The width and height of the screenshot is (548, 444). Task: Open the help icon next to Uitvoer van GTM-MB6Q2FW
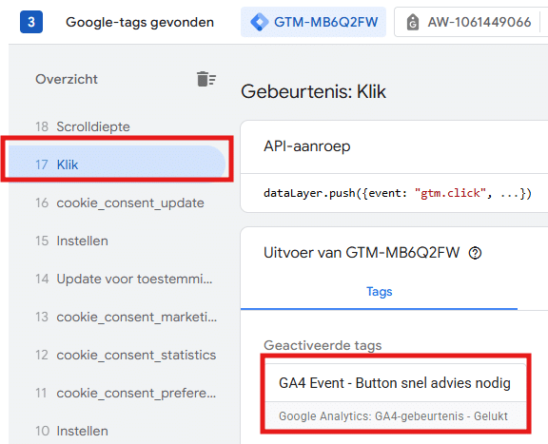click(x=475, y=253)
